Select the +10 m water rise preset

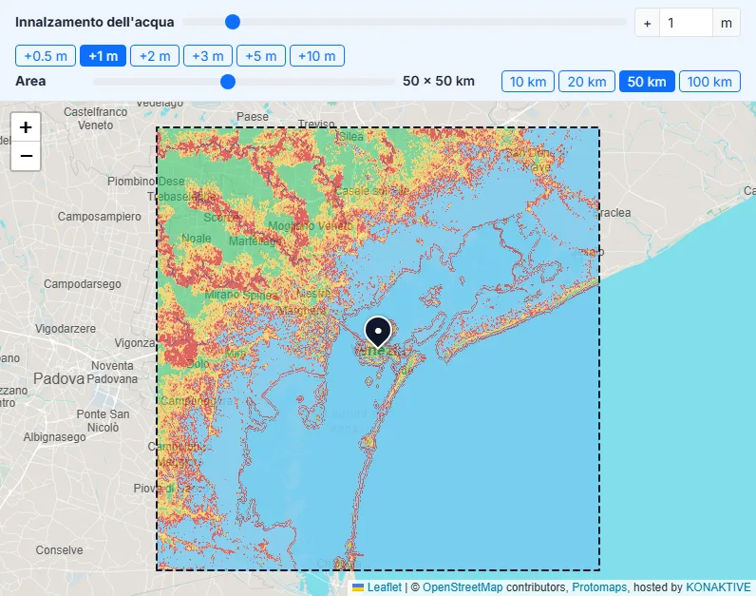tap(317, 56)
